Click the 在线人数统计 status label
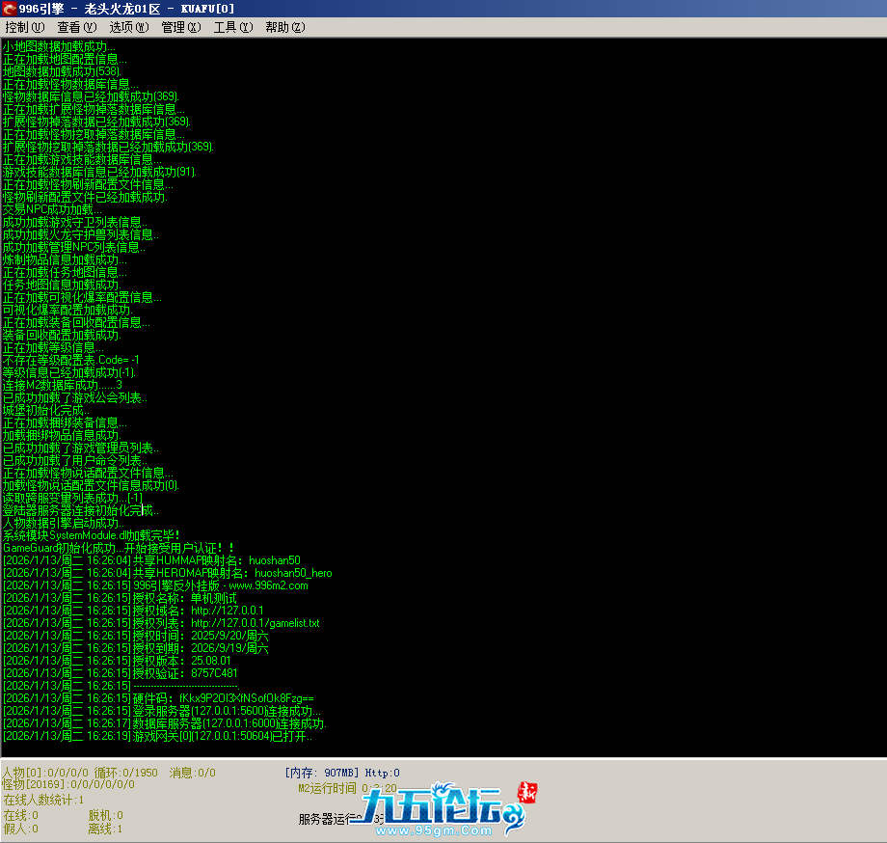This screenshot has width=887, height=843. 43,800
